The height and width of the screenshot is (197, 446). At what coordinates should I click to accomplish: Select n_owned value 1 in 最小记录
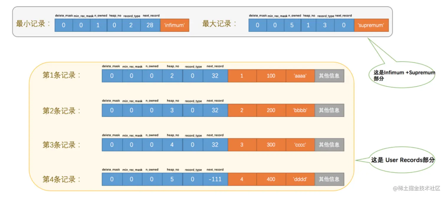point(98,25)
